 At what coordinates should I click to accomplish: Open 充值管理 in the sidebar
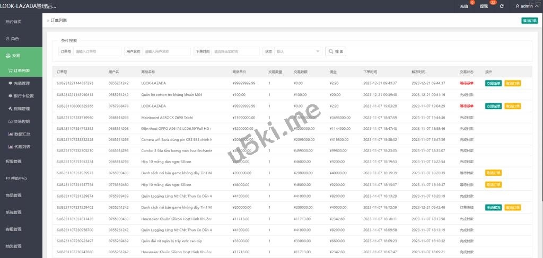(21, 83)
